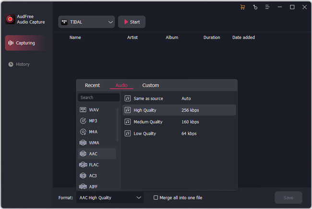This screenshot has width=312, height=209.
Task: Click the WAV format icon
Action: click(x=83, y=110)
